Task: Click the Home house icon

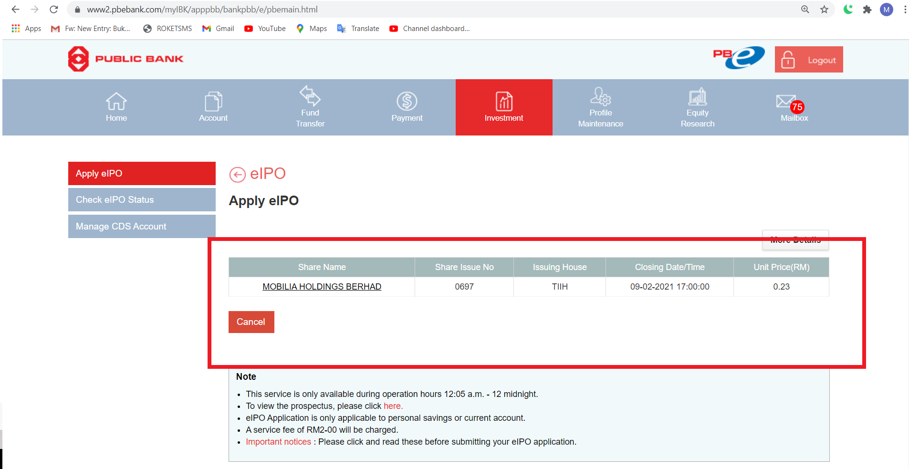Action: coord(116,101)
